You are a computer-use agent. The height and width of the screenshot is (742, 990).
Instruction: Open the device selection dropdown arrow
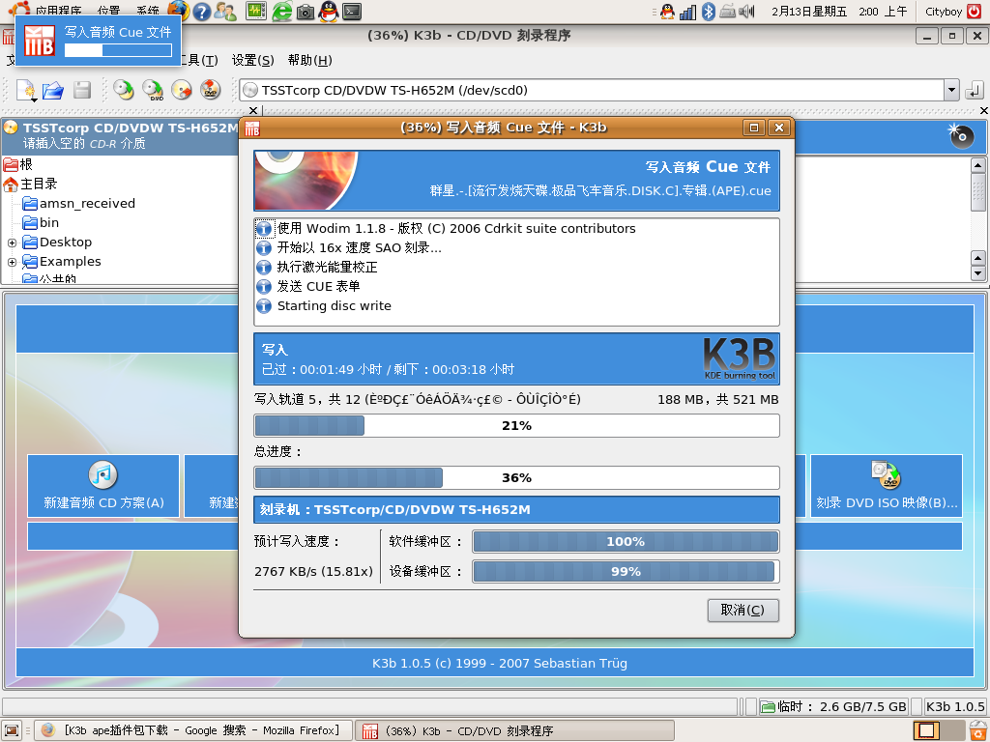(951, 90)
